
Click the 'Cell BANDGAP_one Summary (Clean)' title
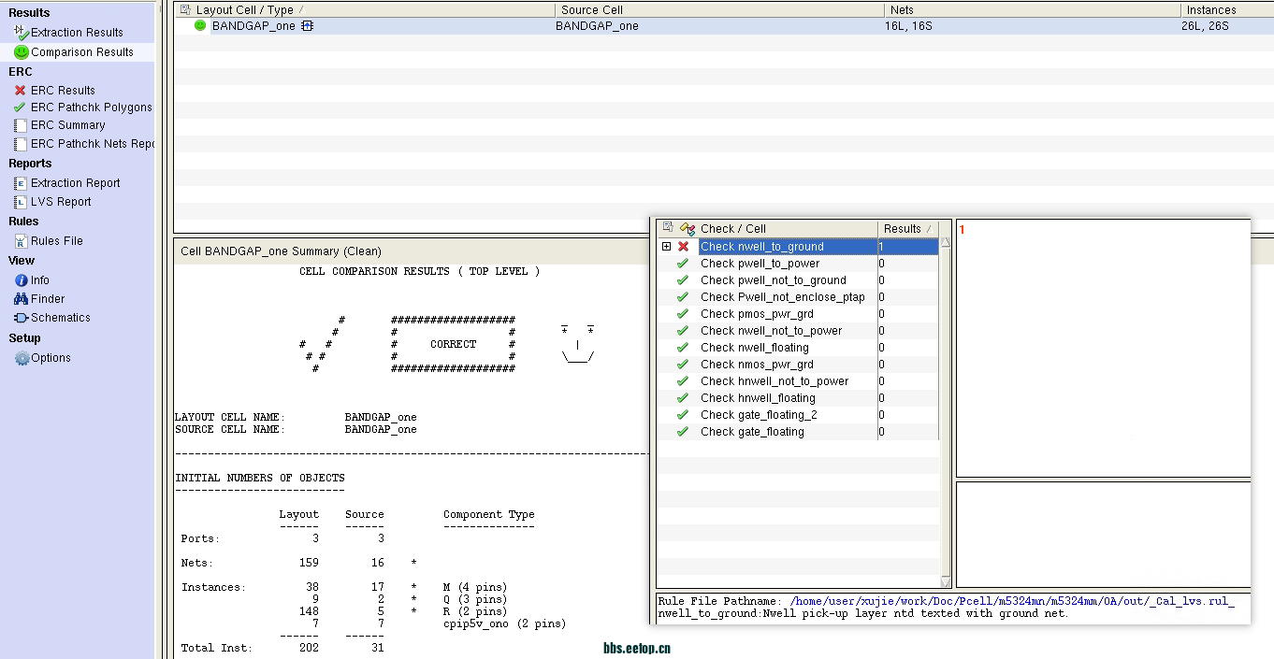click(281, 251)
